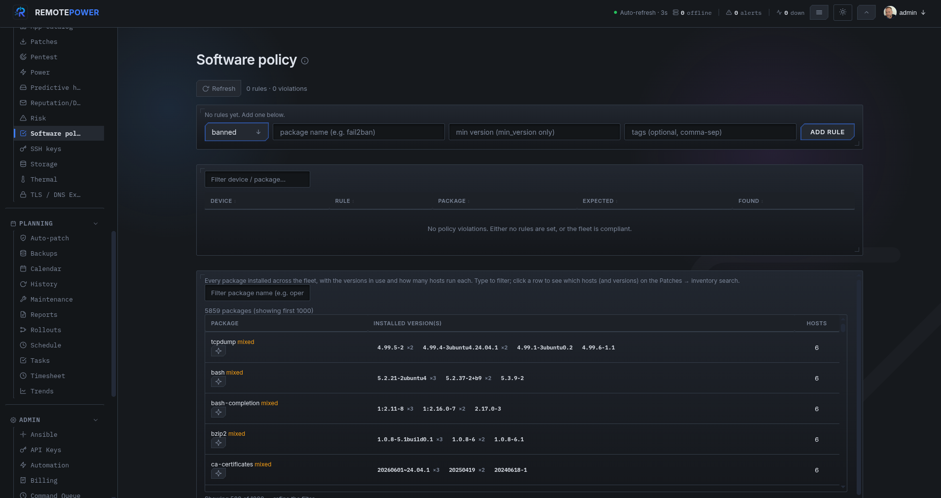Click the Trends chart icon
This screenshot has height=498, width=941.
[x=23, y=391]
